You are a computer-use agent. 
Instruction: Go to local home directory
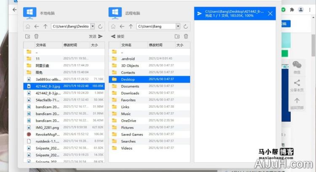point(28,27)
